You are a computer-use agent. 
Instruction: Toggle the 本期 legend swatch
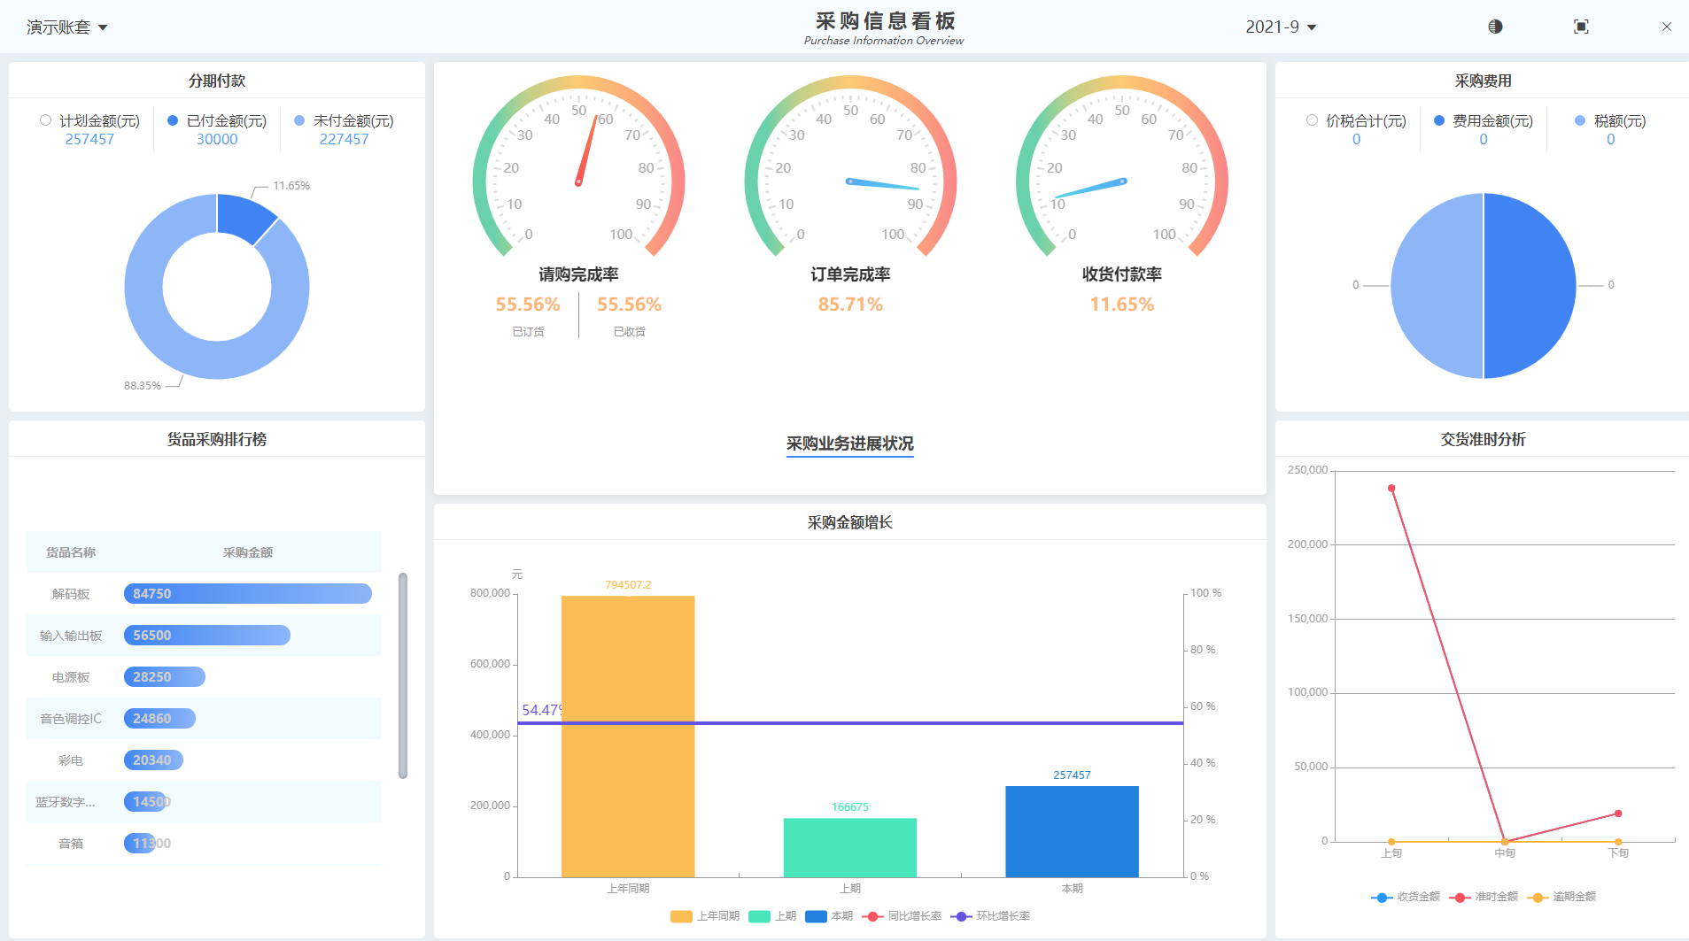816,916
